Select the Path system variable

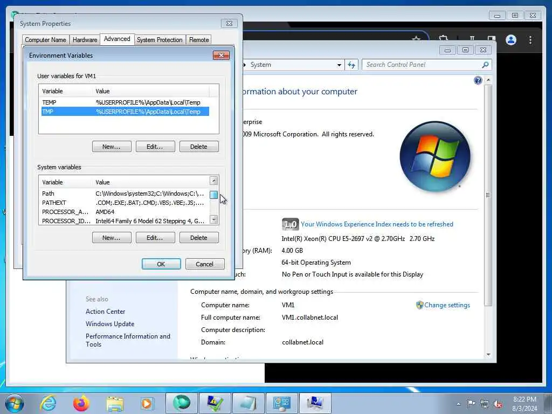click(125, 194)
